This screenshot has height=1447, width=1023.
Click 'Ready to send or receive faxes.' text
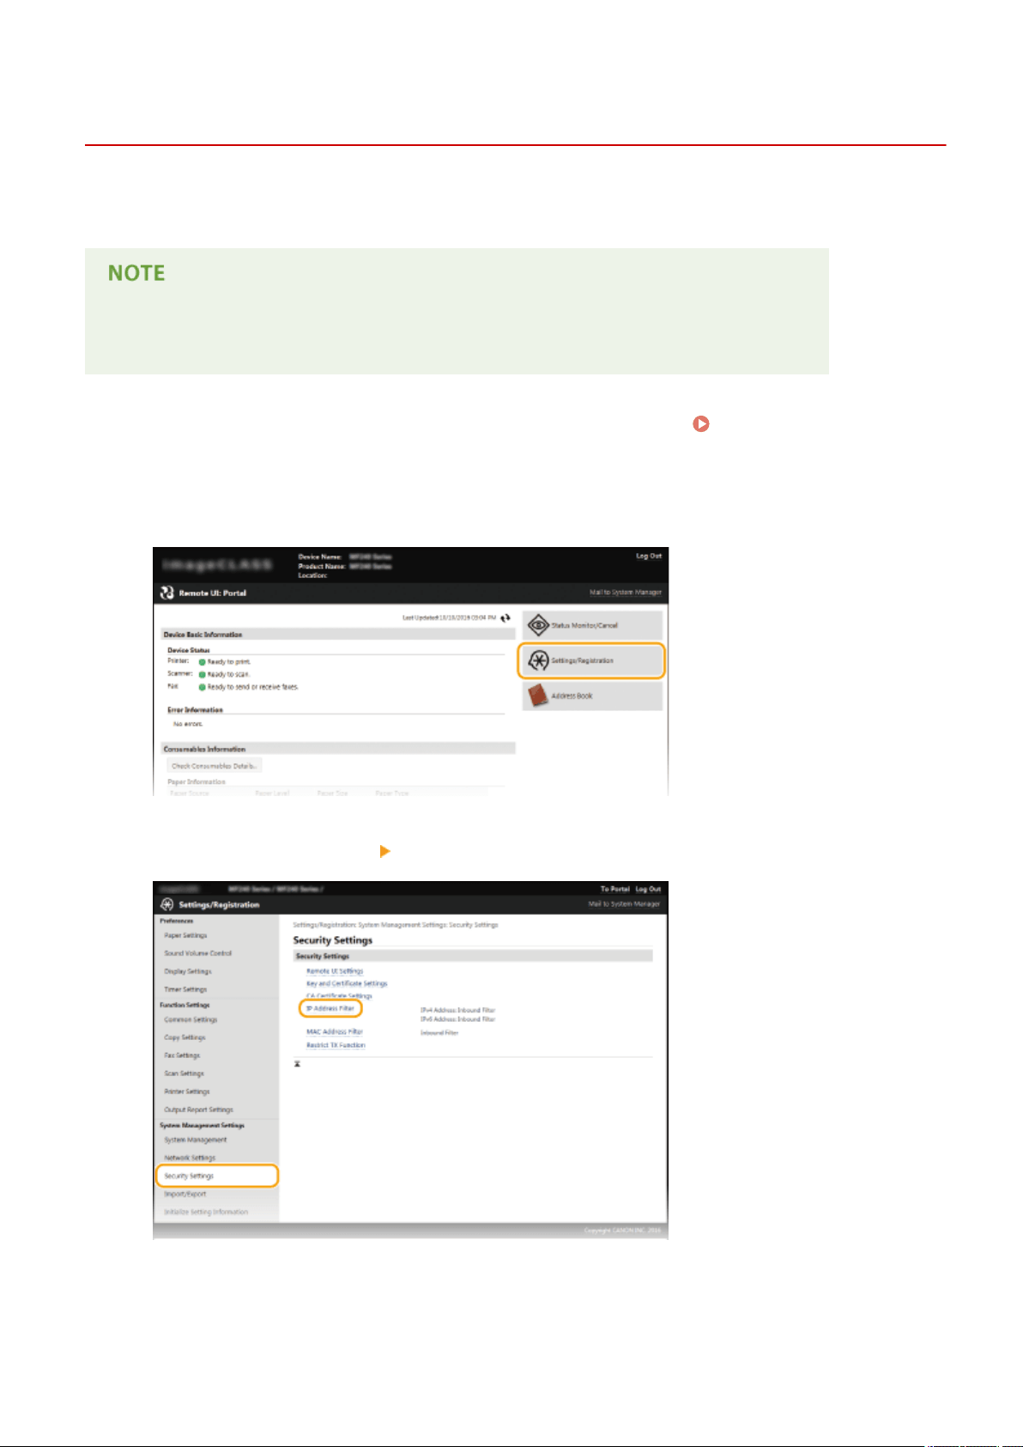pos(253,687)
